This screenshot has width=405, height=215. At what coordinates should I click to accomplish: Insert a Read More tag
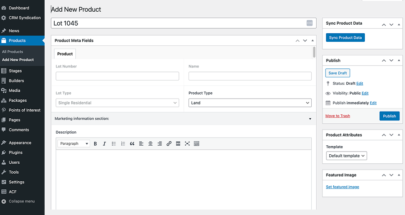178,143
